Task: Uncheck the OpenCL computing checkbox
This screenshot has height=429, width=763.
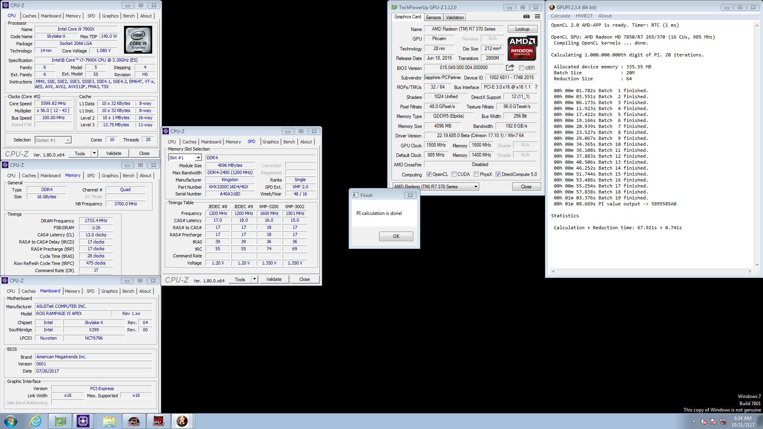Action: click(429, 174)
